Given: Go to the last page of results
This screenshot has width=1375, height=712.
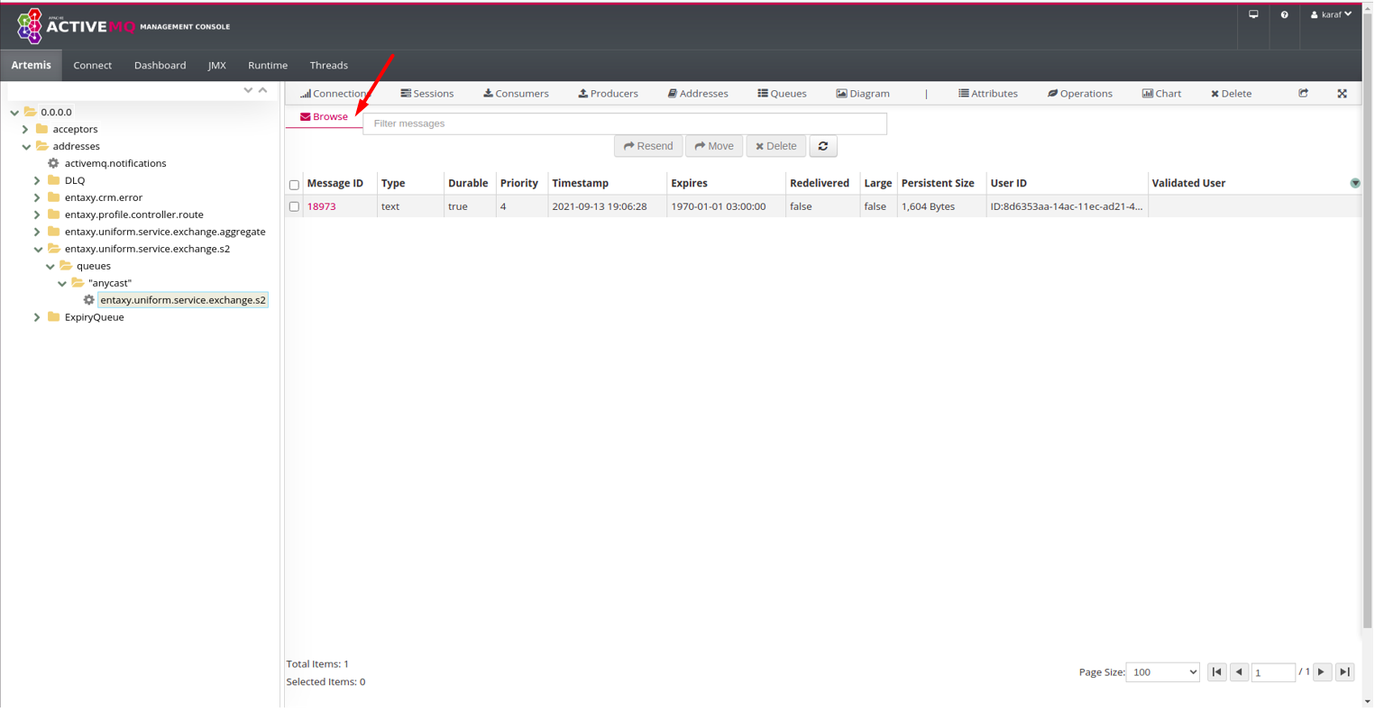Looking at the screenshot, I should [x=1344, y=672].
